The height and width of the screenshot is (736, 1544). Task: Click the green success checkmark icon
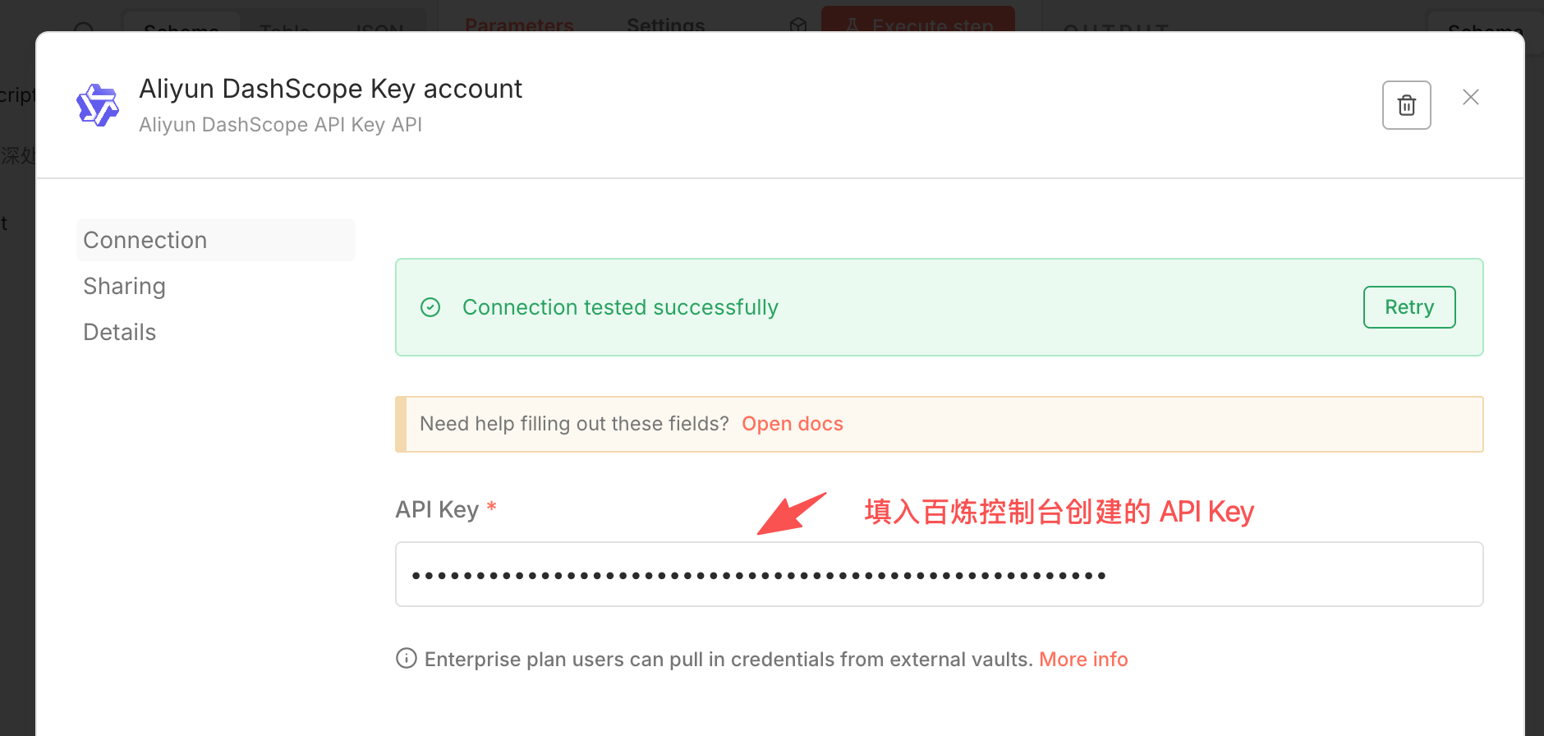(x=430, y=307)
